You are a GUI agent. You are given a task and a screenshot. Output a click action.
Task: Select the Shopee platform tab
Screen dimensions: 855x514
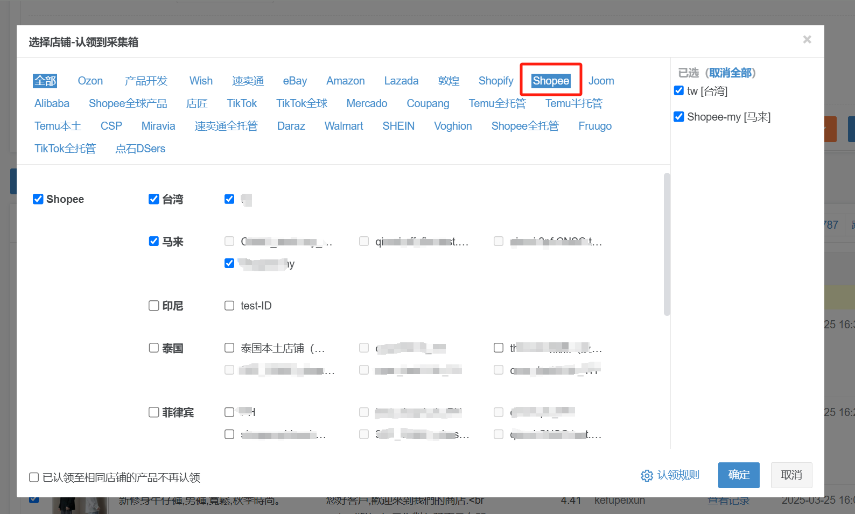pyautogui.click(x=551, y=81)
